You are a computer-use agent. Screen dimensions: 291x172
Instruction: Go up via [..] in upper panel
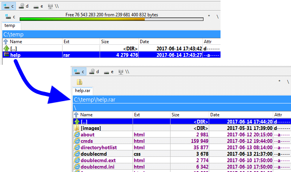point(13,48)
